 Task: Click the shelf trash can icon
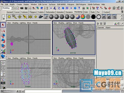pos(122,12)
